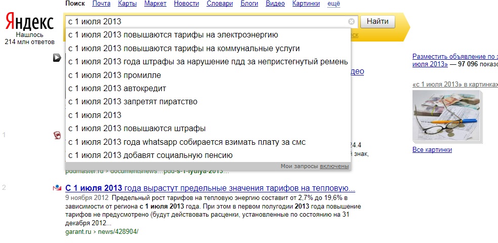
Task: Pick the whatsapp плату за смс suggestion
Action: click(x=187, y=142)
